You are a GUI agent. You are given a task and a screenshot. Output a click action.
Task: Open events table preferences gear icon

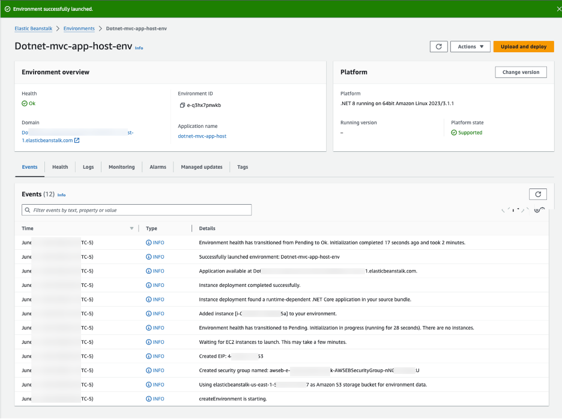pyautogui.click(x=539, y=210)
